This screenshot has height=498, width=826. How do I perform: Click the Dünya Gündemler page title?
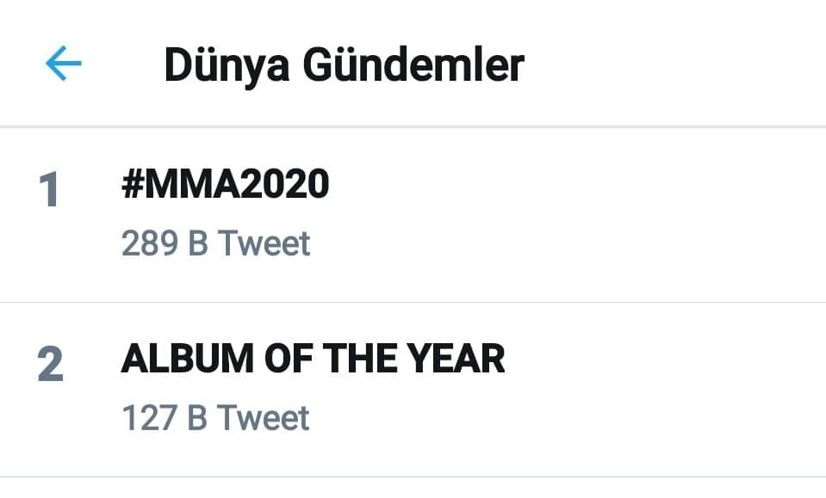pos(344,65)
